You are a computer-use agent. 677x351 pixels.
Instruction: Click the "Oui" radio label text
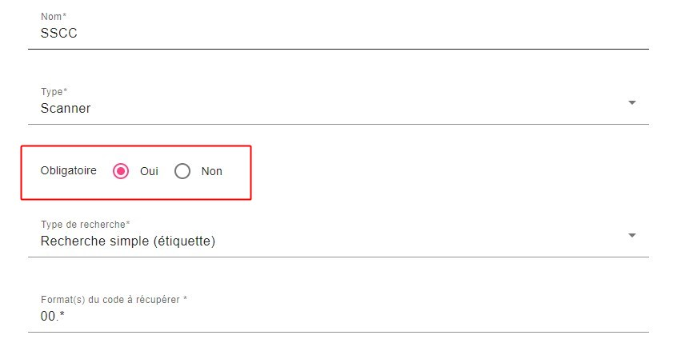tap(149, 171)
